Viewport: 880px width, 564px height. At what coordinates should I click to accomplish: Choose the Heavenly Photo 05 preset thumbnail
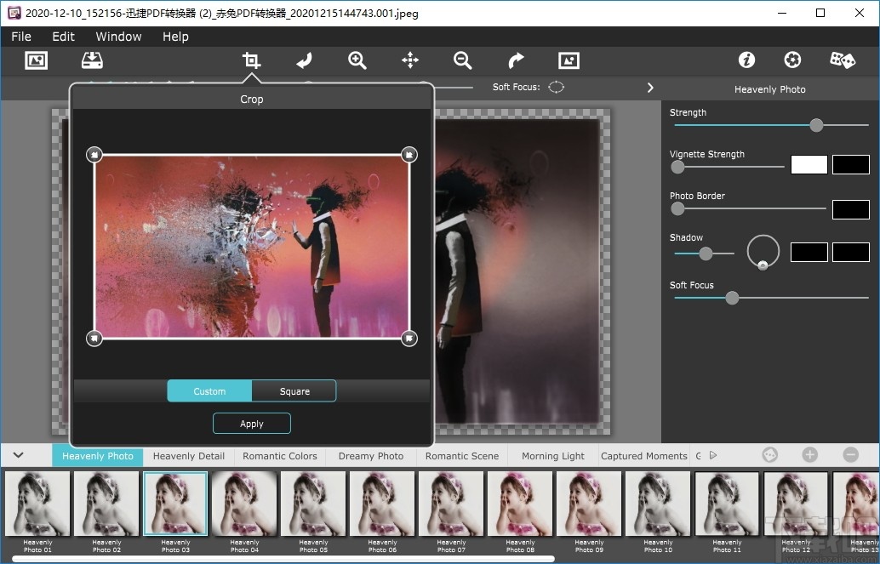coord(313,504)
